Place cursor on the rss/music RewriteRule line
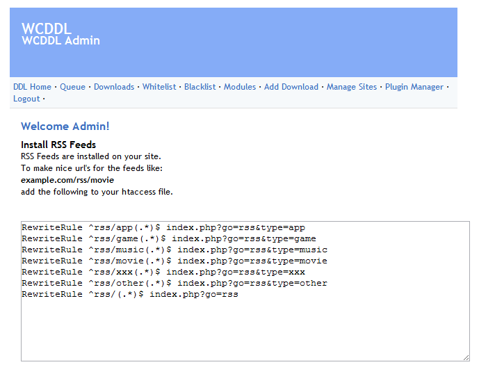 click(x=174, y=250)
